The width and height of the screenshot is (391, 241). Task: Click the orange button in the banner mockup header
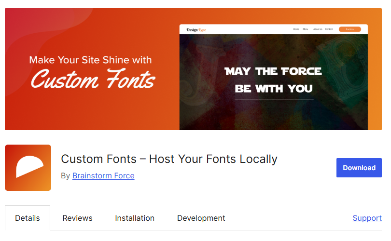coord(349,29)
